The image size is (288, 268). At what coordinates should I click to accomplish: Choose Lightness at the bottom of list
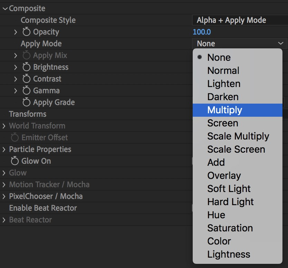(228, 255)
